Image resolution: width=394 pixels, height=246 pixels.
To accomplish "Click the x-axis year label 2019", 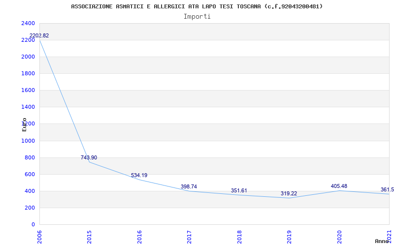I will click(289, 237).
